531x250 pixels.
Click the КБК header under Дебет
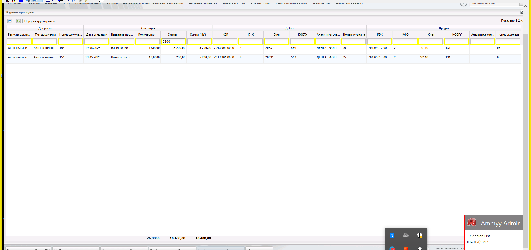(x=225, y=34)
